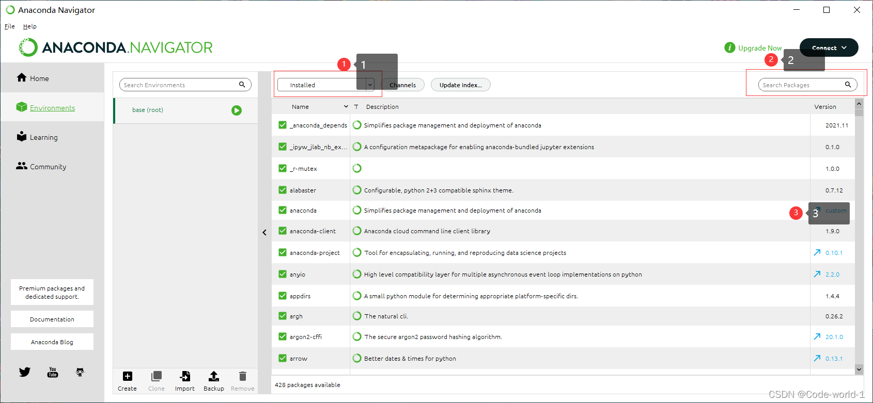Click Upgrade Now info icon
873x403 pixels.
coord(729,47)
